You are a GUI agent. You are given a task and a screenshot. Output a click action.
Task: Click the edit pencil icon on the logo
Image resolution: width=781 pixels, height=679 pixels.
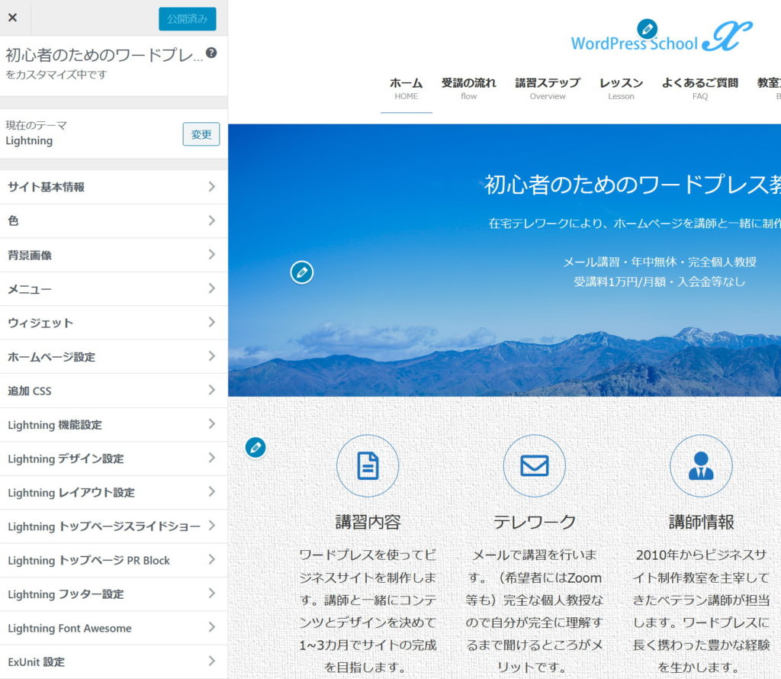[647, 29]
